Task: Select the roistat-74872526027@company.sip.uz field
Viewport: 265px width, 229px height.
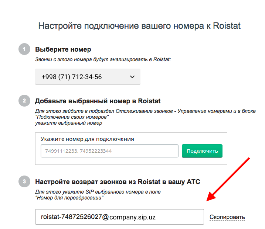Action: click(119, 217)
